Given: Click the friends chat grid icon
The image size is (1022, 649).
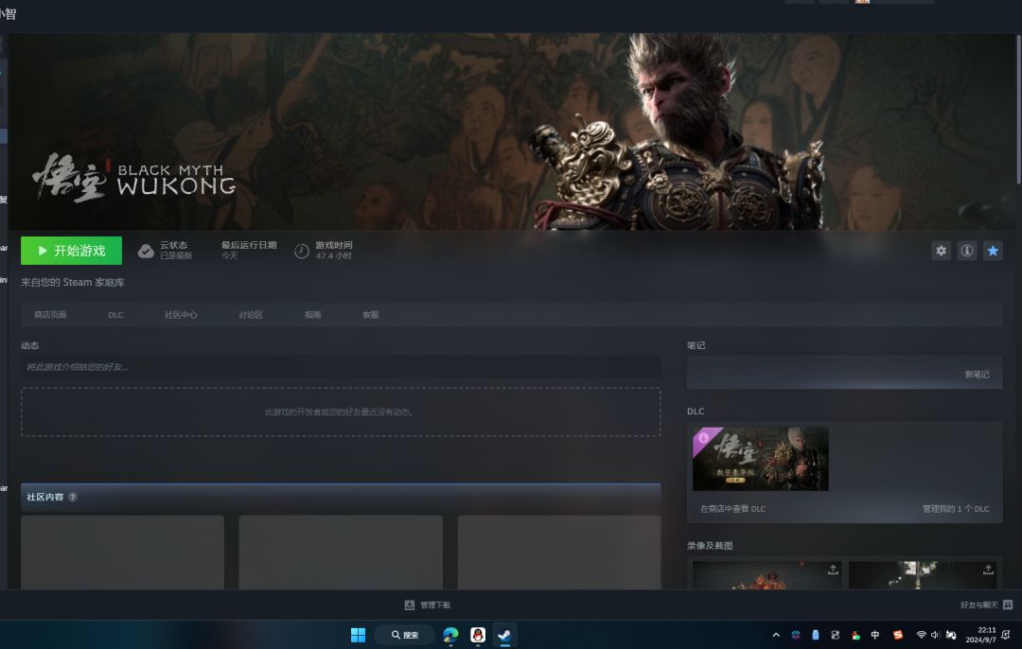Looking at the screenshot, I should 1008,605.
